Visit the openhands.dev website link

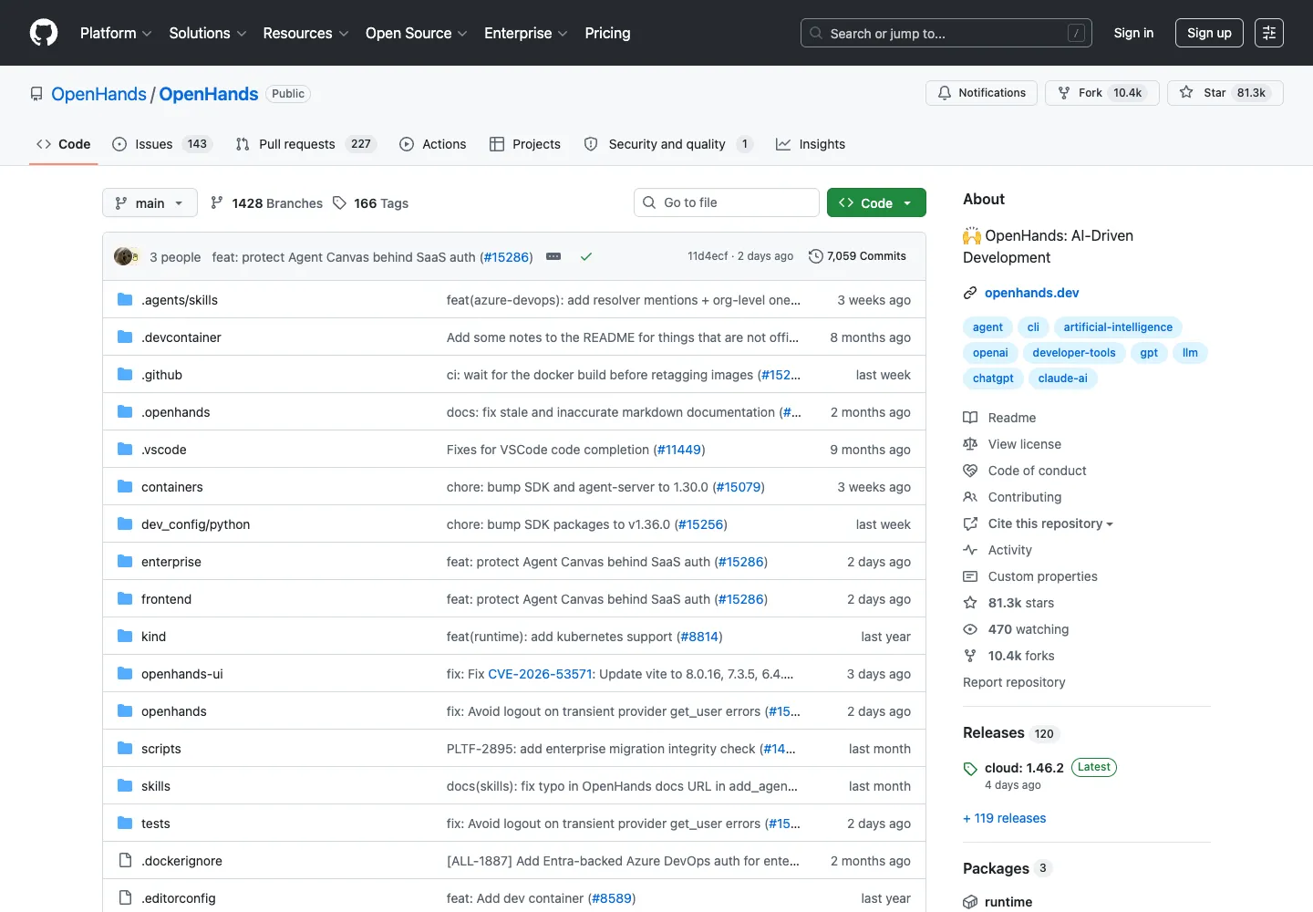(1031, 293)
